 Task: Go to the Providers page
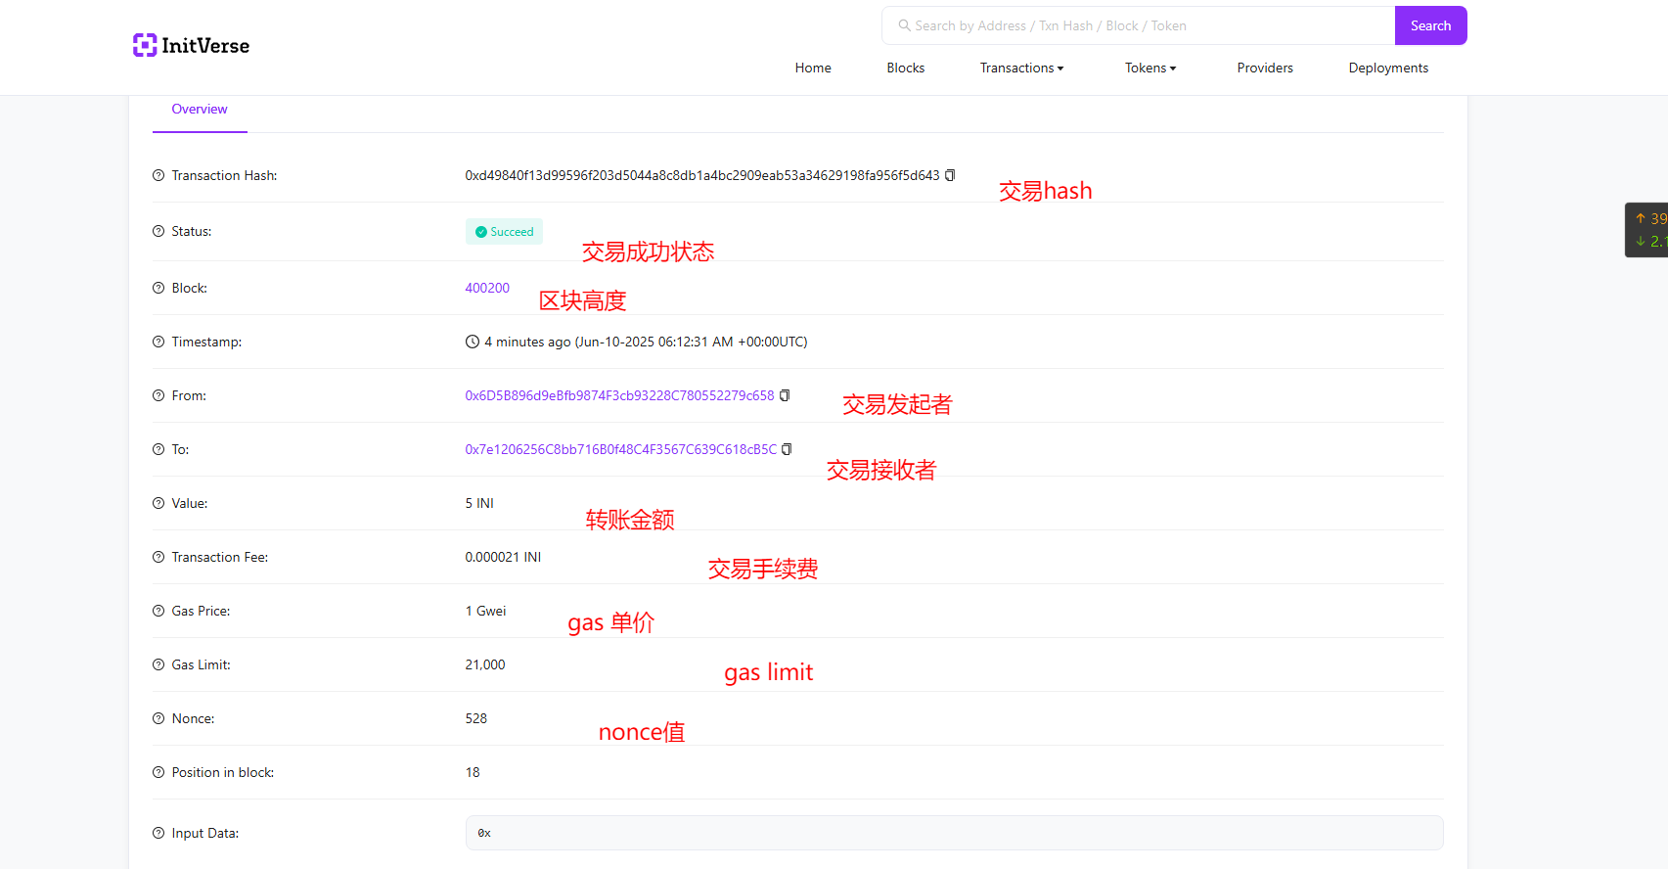[1264, 68]
